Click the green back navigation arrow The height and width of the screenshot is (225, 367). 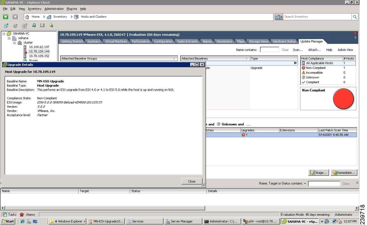(5, 17)
